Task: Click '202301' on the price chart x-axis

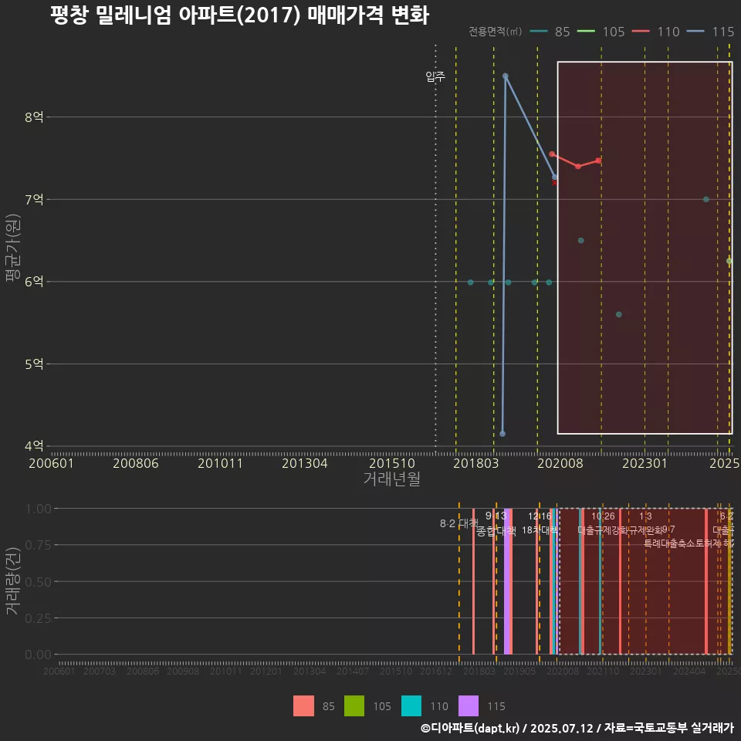Action: point(645,463)
